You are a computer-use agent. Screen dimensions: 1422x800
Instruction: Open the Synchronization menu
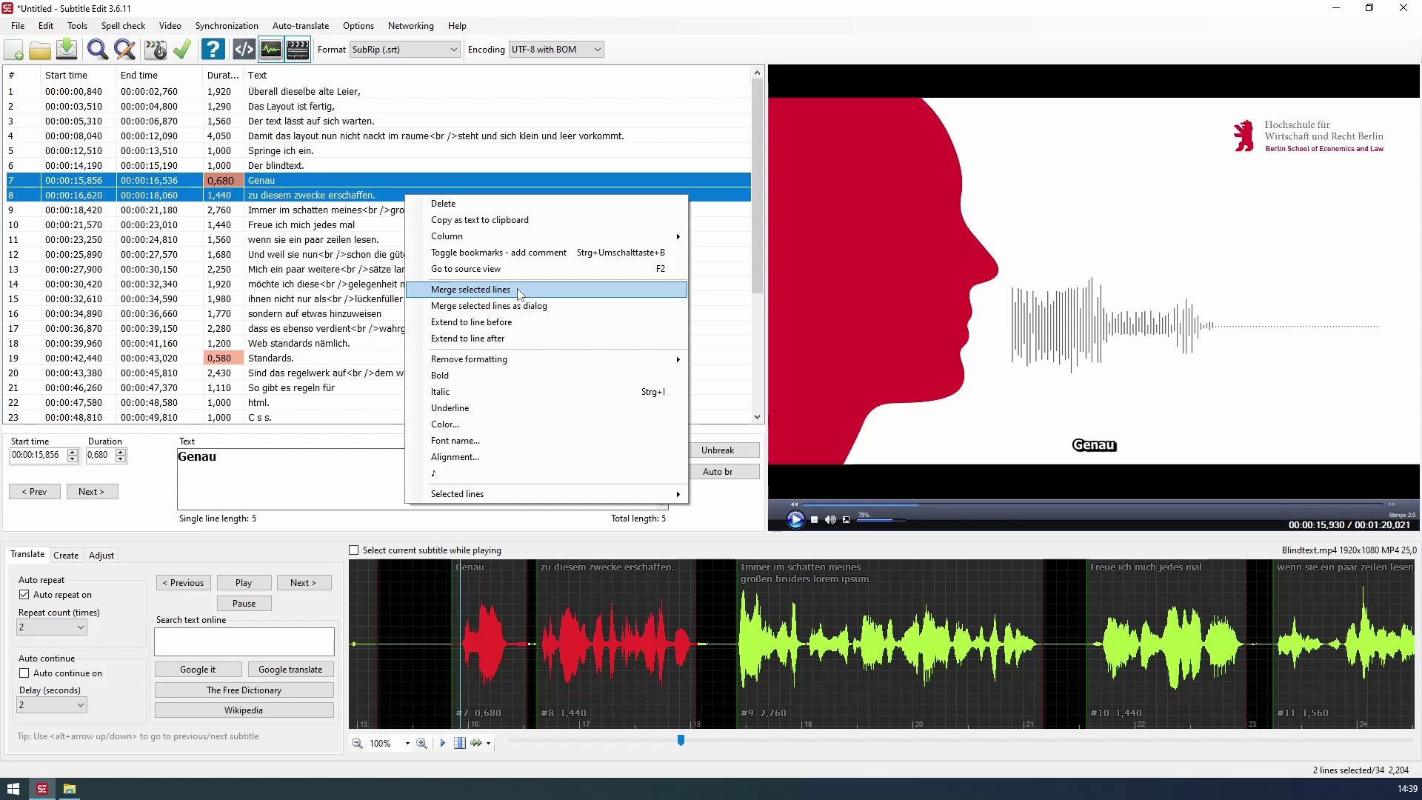227,26
